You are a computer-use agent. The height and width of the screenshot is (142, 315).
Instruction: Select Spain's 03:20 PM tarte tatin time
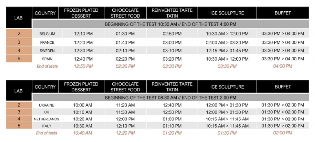click(x=172, y=59)
